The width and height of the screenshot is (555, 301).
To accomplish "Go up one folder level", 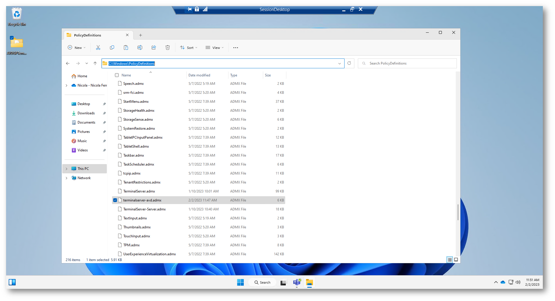I will pyautogui.click(x=95, y=63).
